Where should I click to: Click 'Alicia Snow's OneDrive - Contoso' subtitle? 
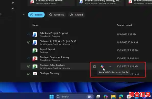point(101,4)
